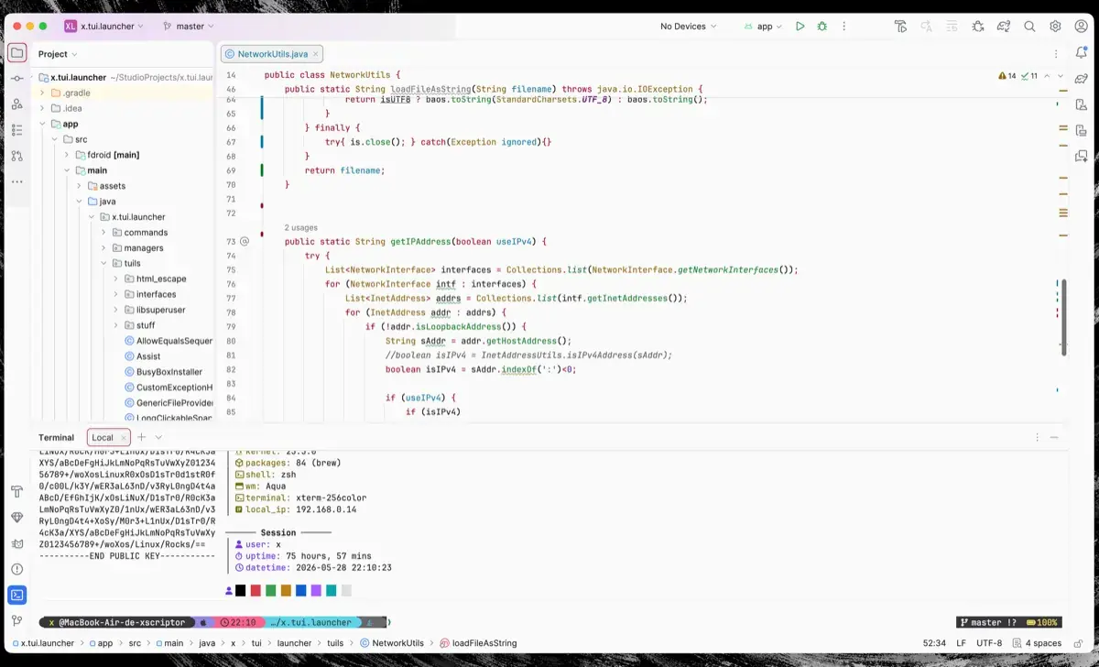Show more tool windows ellipsis in left sidebar
This screenshot has width=1099, height=667.
(16, 181)
